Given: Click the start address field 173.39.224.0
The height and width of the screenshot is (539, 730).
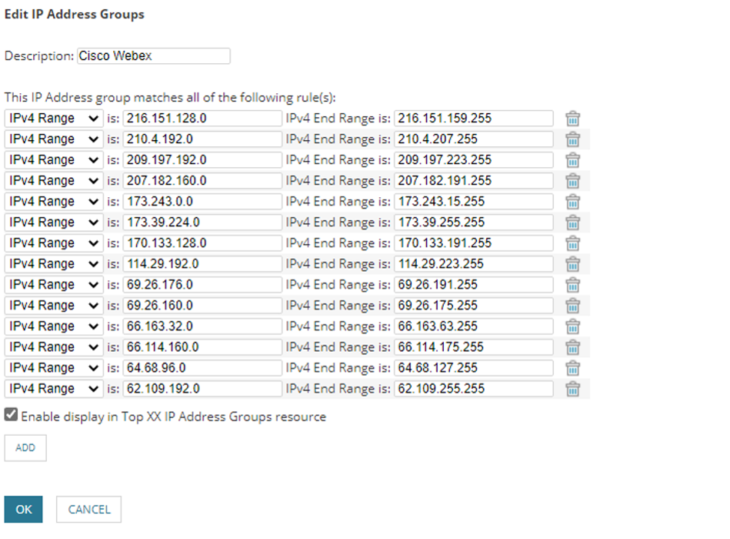Looking at the screenshot, I should [x=202, y=223].
